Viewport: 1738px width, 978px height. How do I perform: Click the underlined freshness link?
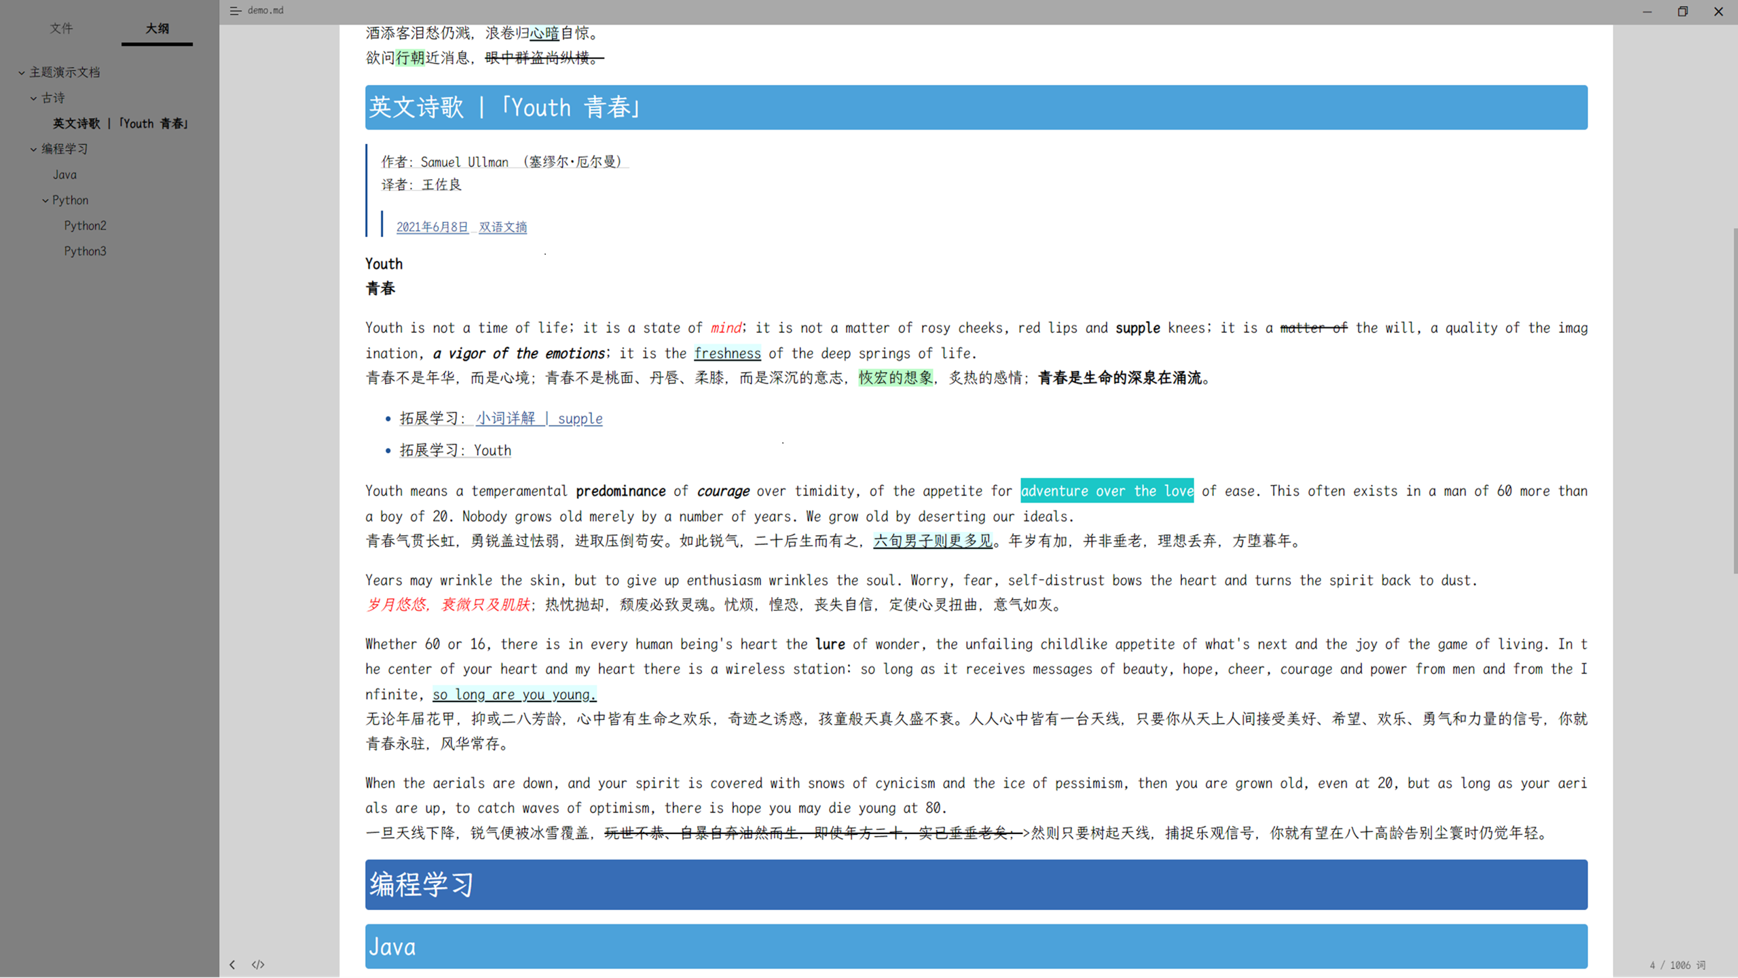727,353
